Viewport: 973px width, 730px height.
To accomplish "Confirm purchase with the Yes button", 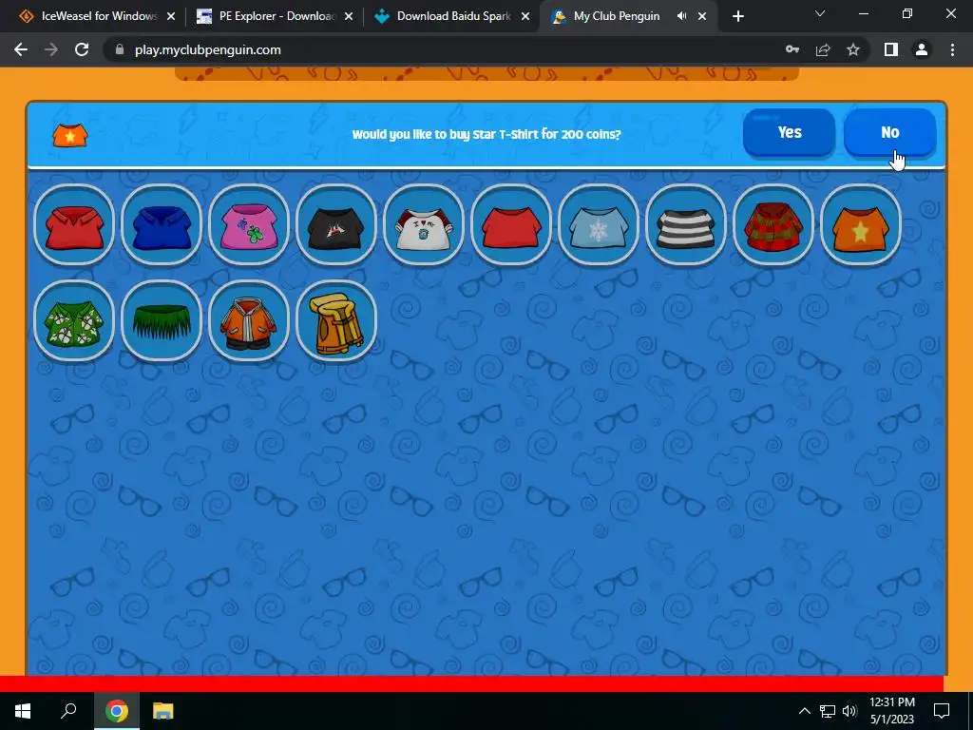I will click(790, 133).
